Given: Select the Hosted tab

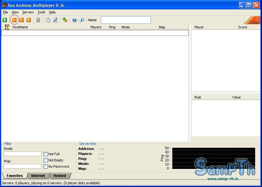Looking at the screenshot, I should (x=60, y=176).
